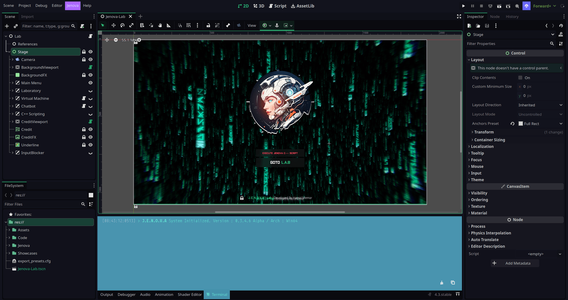Click the Save resource icon in Inspector
The image size is (568, 300).
pos(487,26)
